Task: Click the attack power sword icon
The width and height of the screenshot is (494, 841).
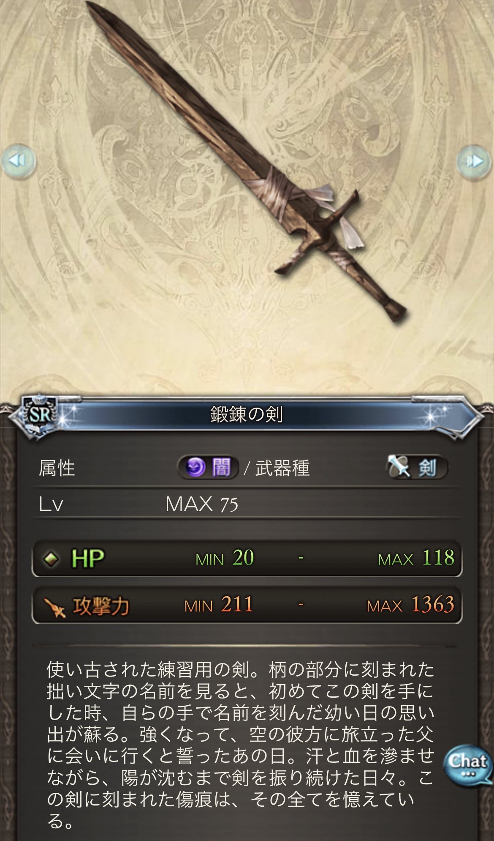Action: [55, 606]
